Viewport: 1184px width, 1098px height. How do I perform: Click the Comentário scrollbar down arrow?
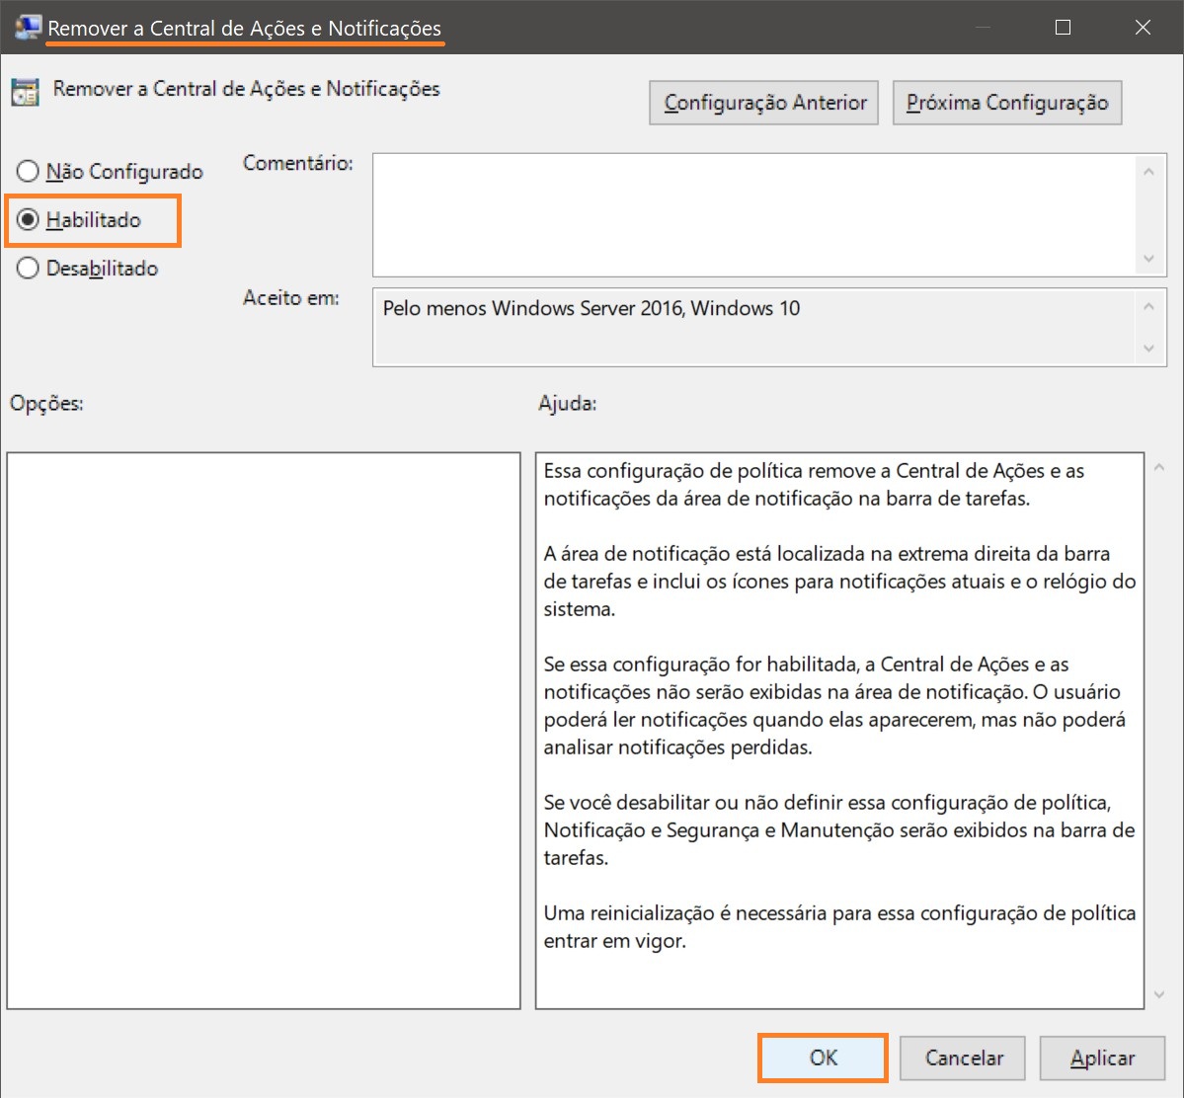point(1149,259)
